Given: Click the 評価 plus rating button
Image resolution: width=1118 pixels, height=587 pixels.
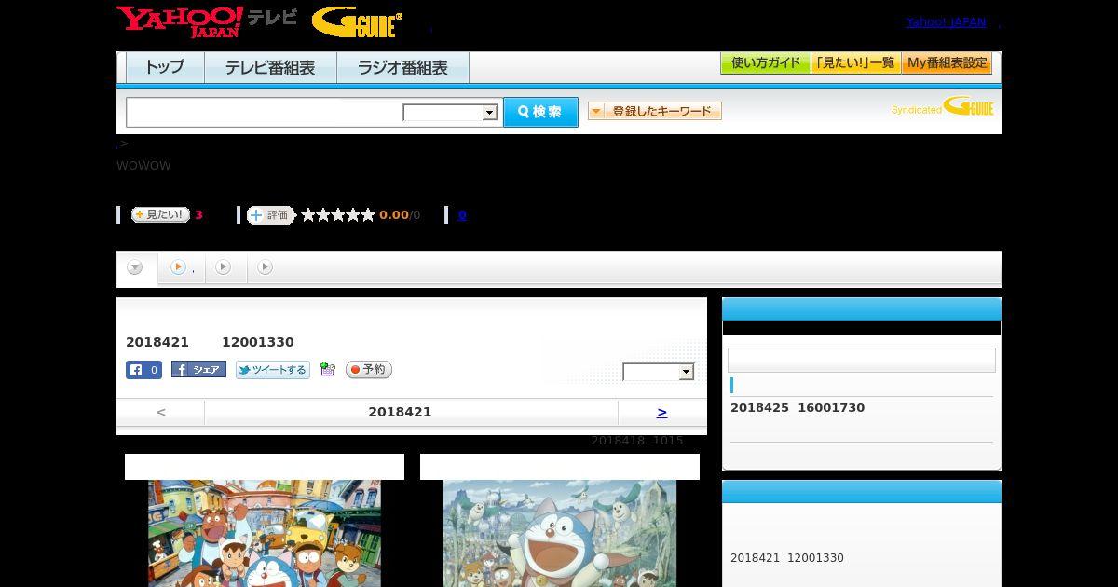Looking at the screenshot, I should (270, 215).
